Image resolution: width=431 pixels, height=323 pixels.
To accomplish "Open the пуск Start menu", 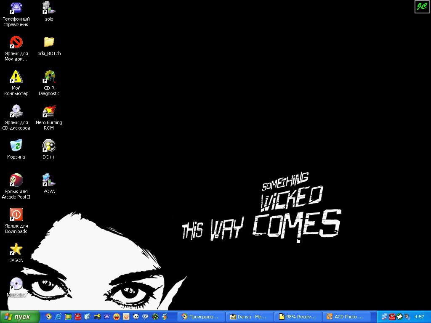I will coord(20,317).
